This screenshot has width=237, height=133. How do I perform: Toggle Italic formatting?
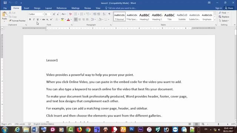[34, 20]
